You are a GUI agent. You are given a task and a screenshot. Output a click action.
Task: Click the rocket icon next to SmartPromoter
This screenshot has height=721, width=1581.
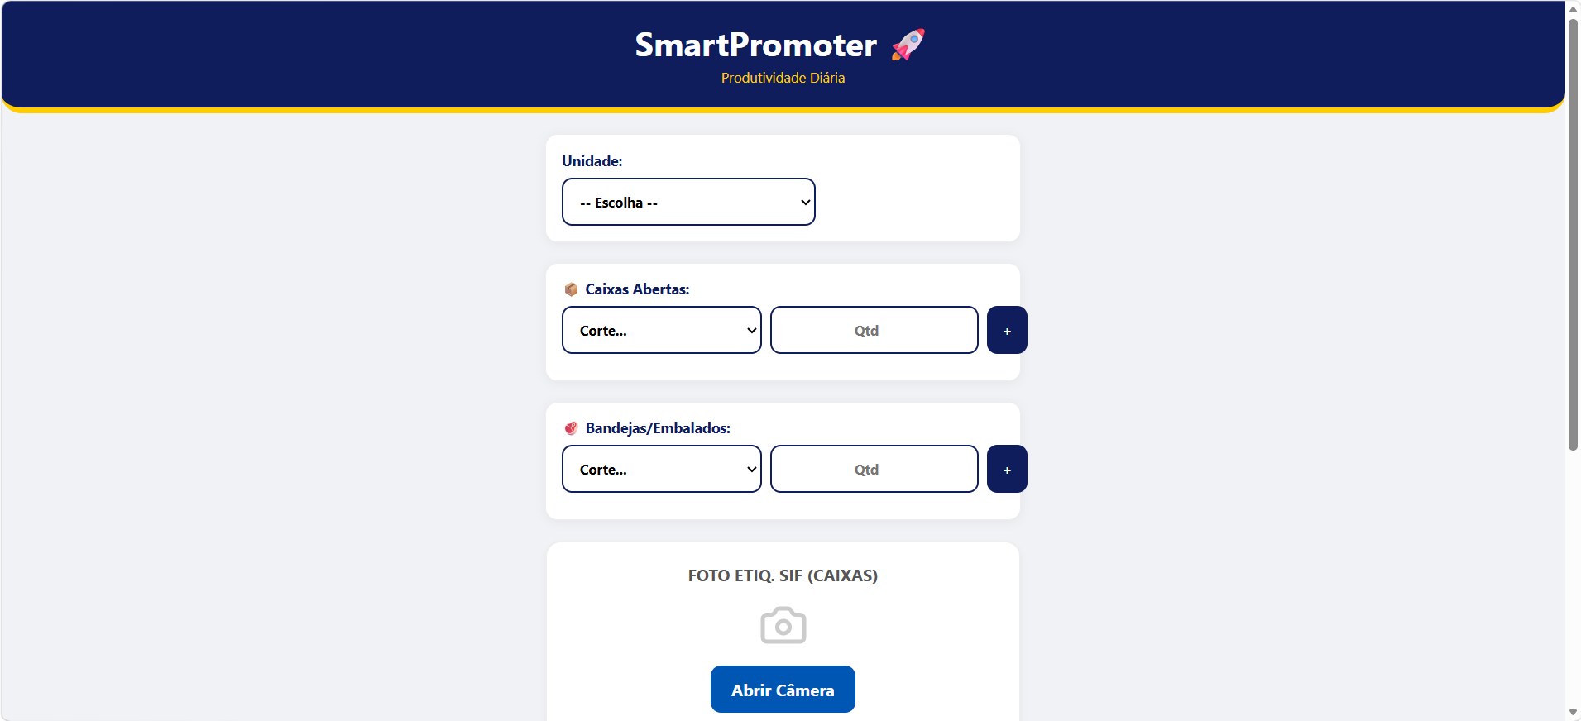point(908,45)
